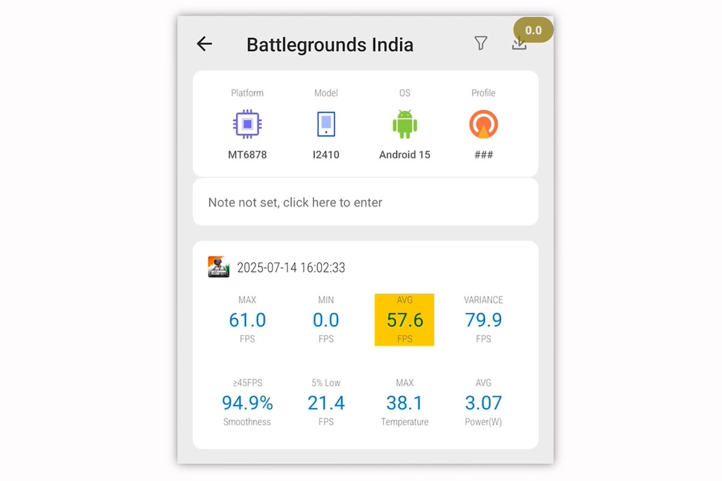The height and width of the screenshot is (481, 722).
Task: Click the '≥45FPS' label
Action: click(x=247, y=383)
